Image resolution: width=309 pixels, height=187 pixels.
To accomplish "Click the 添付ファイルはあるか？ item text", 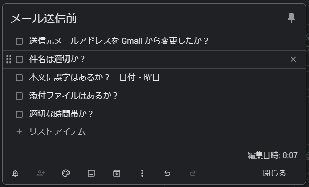I will coord(73,96).
